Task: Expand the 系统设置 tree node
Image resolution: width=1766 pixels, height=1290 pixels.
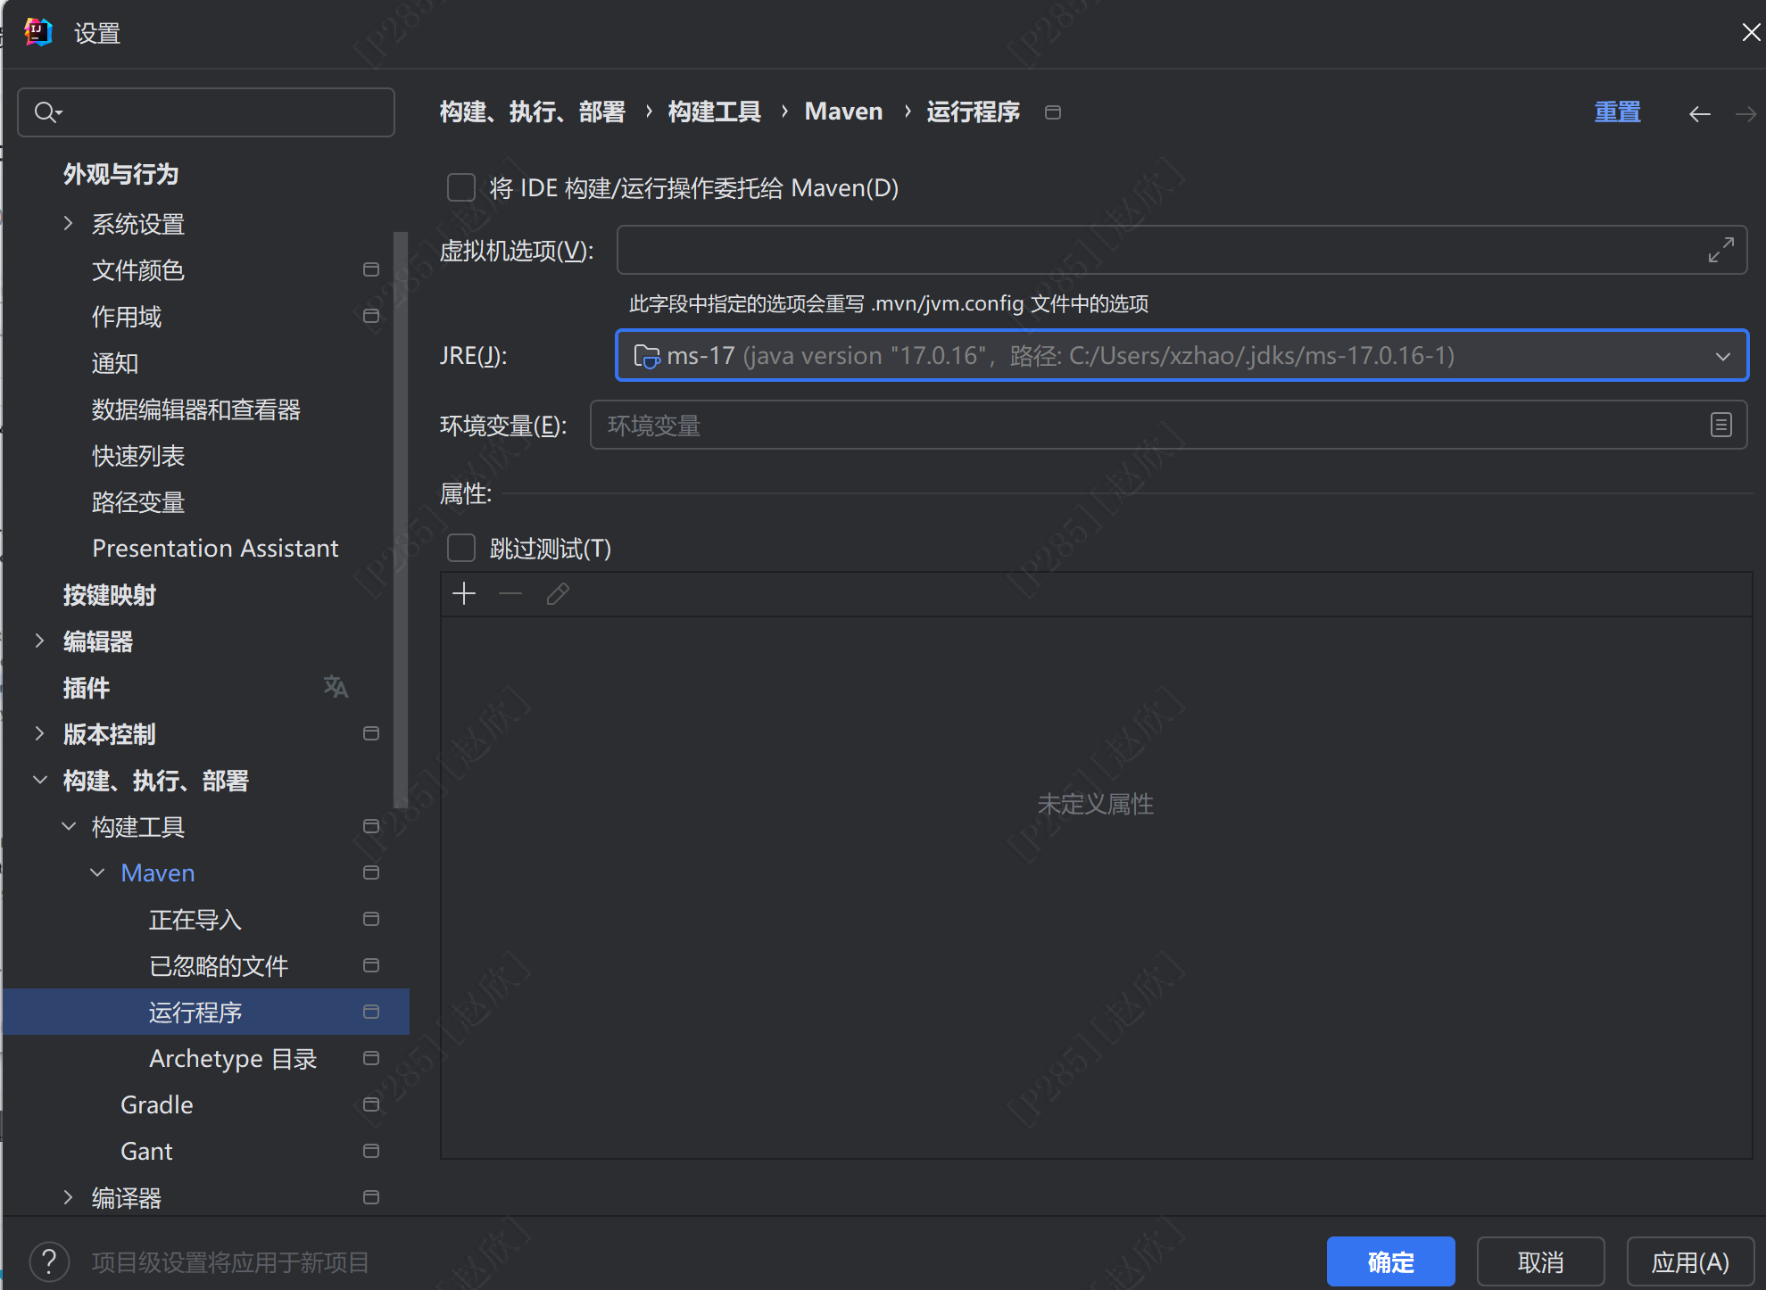Action: coord(69,223)
